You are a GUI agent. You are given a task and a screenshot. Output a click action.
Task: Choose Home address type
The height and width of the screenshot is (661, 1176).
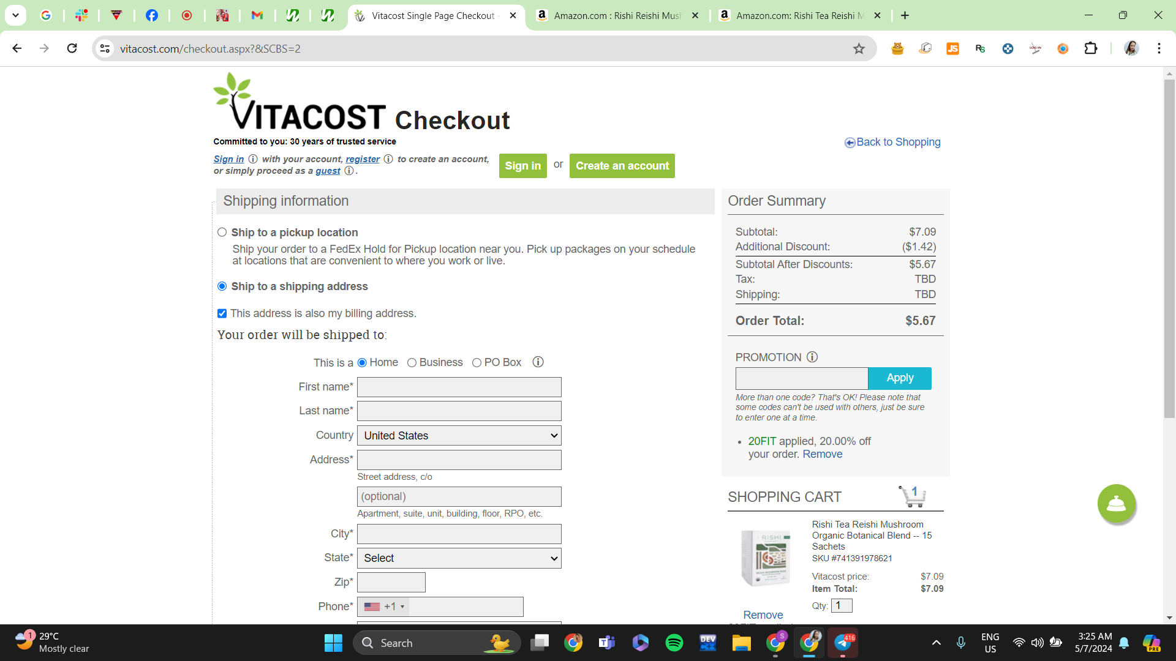tap(362, 363)
